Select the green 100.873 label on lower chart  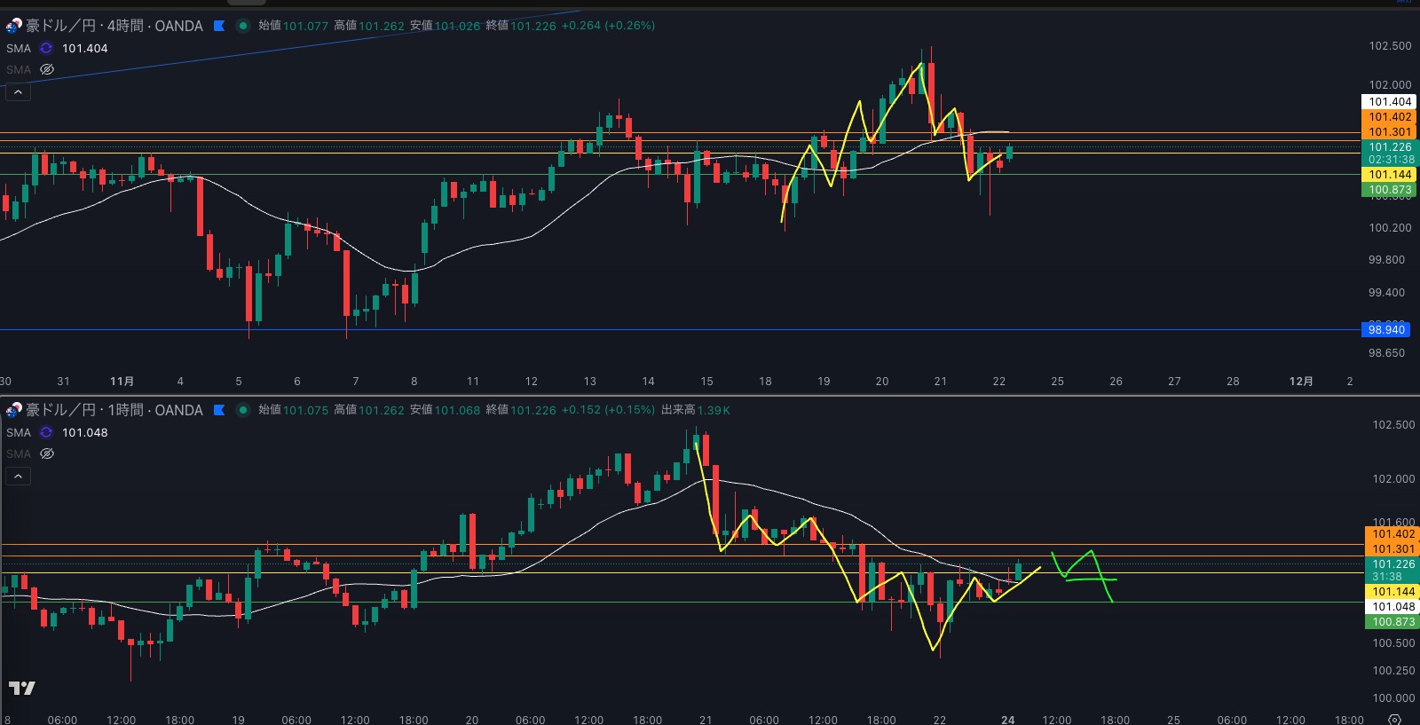click(x=1392, y=622)
